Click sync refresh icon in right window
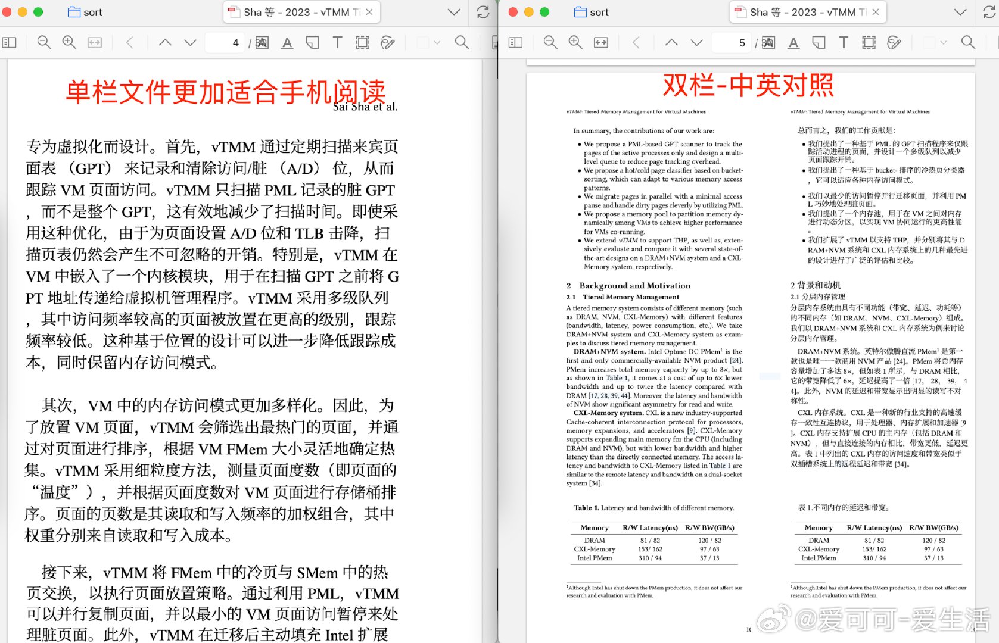Viewport: 999px width, 643px height. (989, 12)
